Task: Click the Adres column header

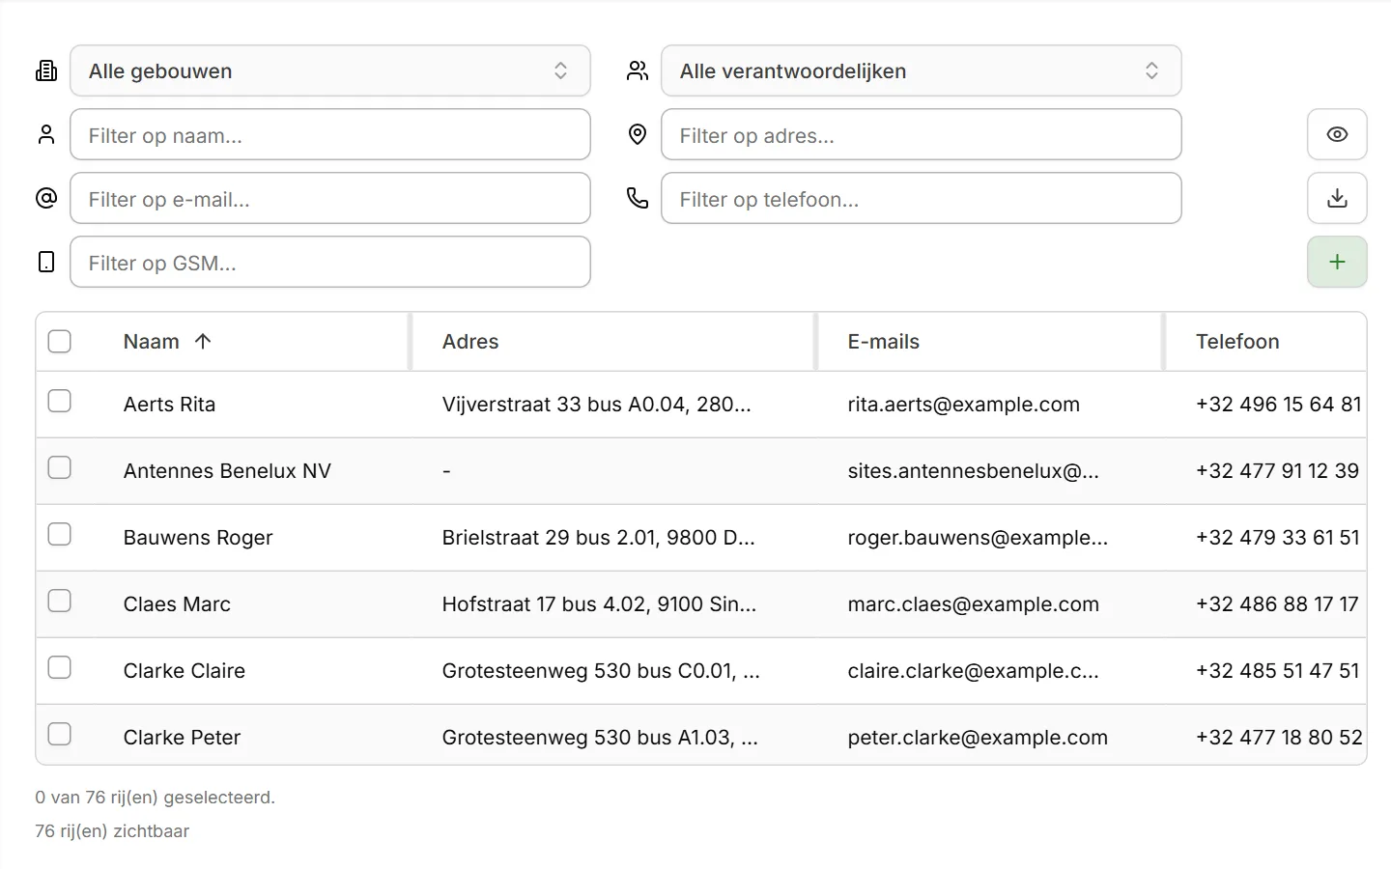Action: tap(470, 342)
